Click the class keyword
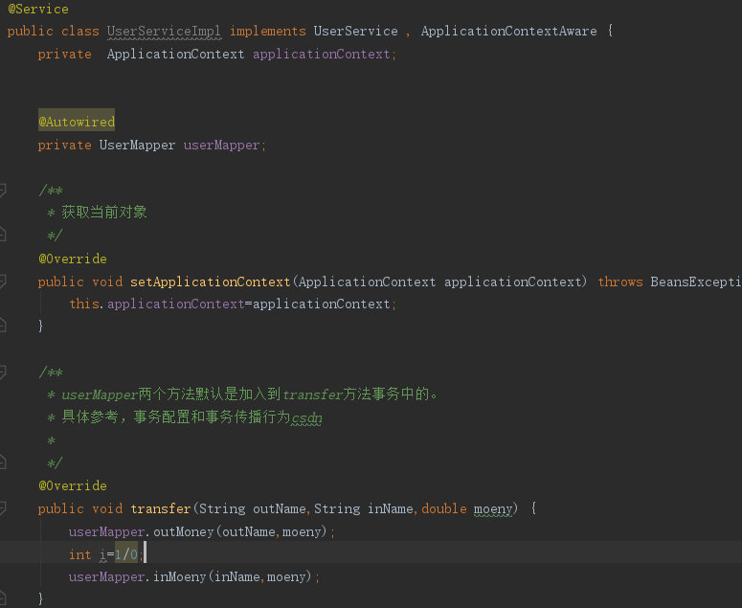Viewport: 742px width, 608px height. point(80,32)
